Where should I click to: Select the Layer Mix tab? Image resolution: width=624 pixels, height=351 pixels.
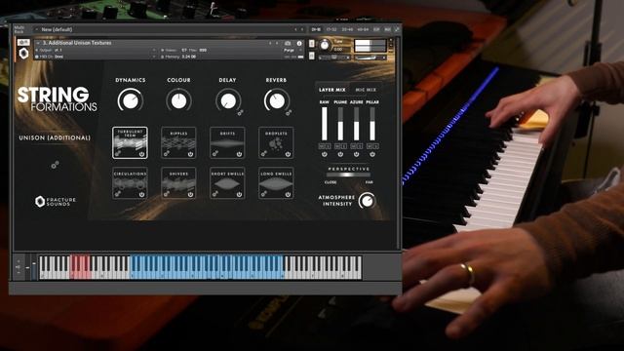click(x=331, y=90)
